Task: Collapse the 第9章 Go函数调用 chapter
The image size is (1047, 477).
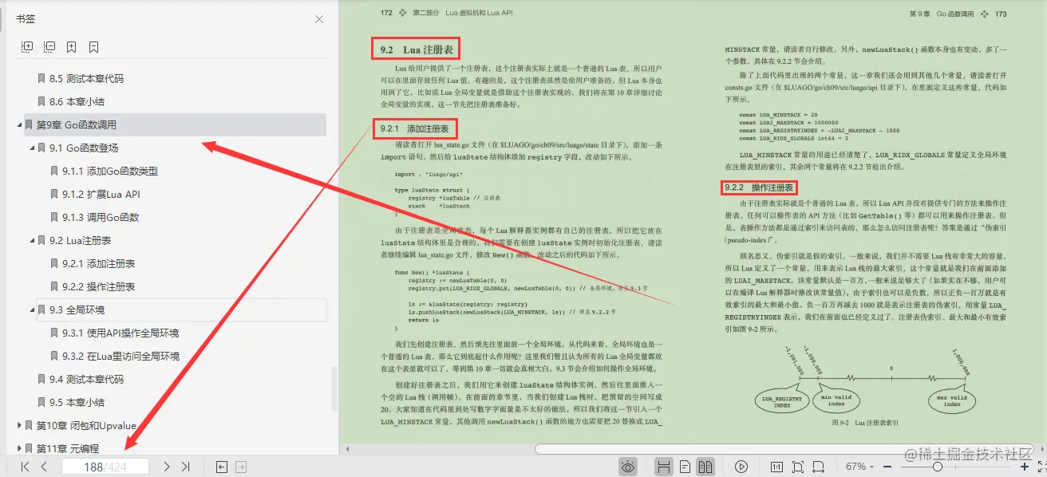Action: (x=20, y=124)
